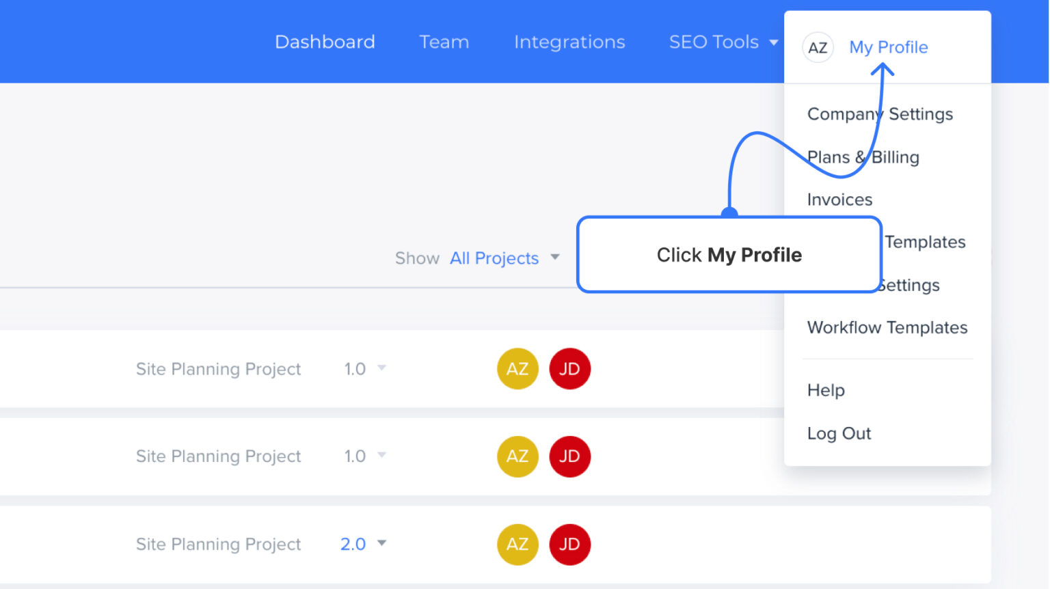Click the first Site Planning Project row
The width and height of the screenshot is (1050, 589).
[x=217, y=368]
